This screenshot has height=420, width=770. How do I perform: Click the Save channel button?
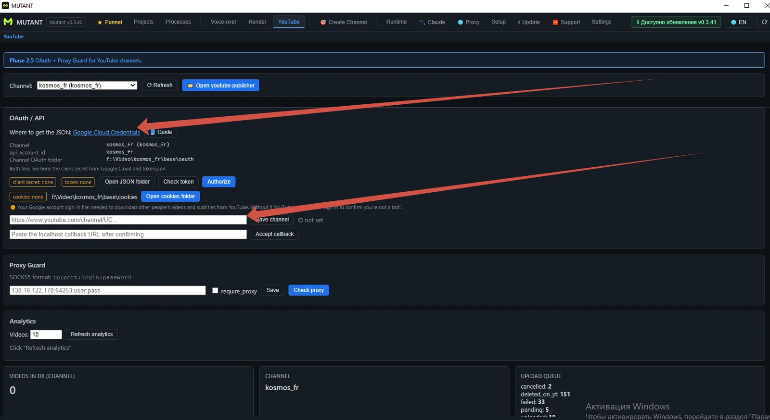coord(272,220)
